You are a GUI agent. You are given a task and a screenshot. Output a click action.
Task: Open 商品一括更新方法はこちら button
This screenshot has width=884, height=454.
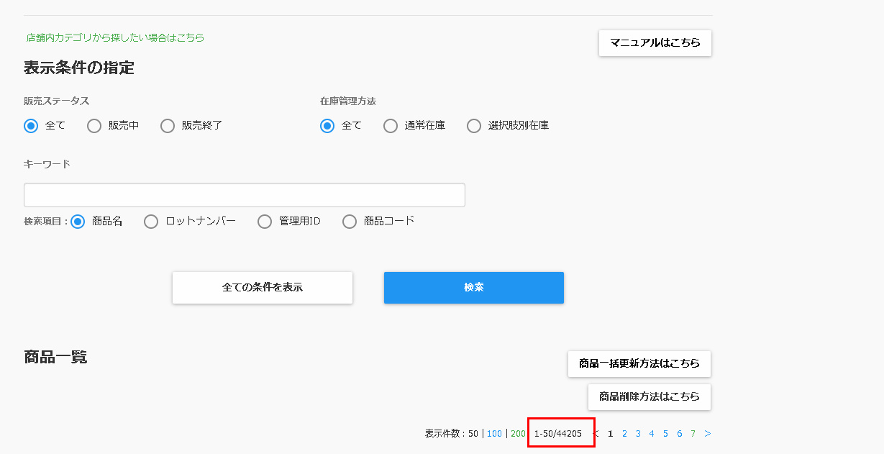point(639,364)
